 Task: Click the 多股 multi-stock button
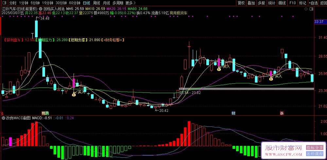[261, 3]
